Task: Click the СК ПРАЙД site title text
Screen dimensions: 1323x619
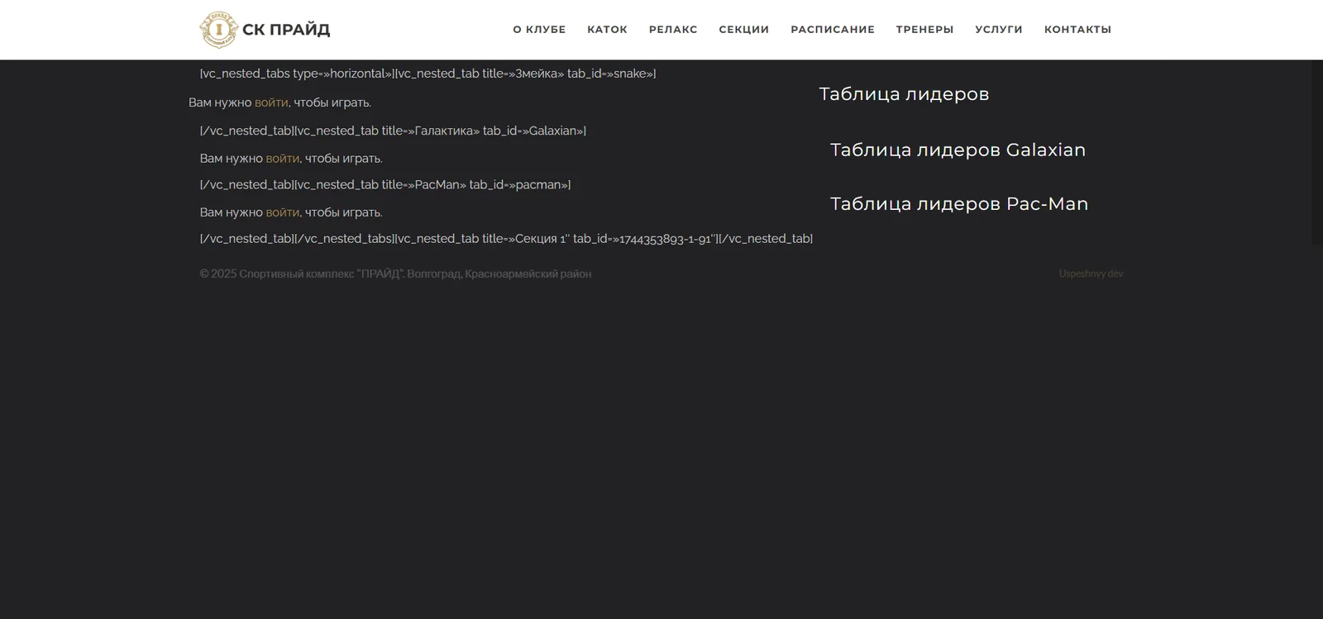Action: tap(286, 30)
